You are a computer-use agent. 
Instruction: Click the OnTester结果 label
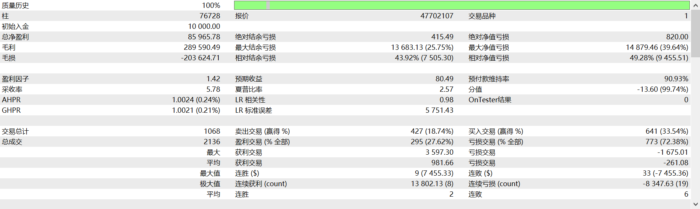pyautogui.click(x=490, y=100)
